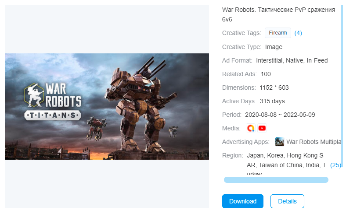Viewport: 346px width, 217px height.
Task: Expand the creative tags count (4)
Action: point(298,33)
